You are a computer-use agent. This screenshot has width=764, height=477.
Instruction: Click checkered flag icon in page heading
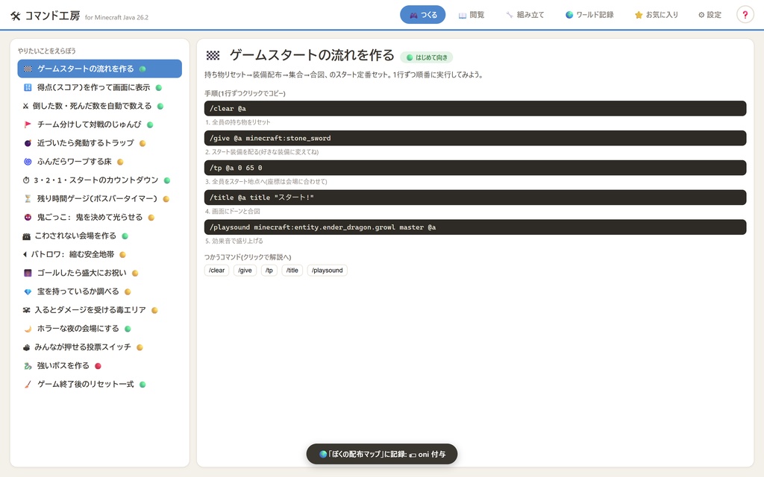213,55
